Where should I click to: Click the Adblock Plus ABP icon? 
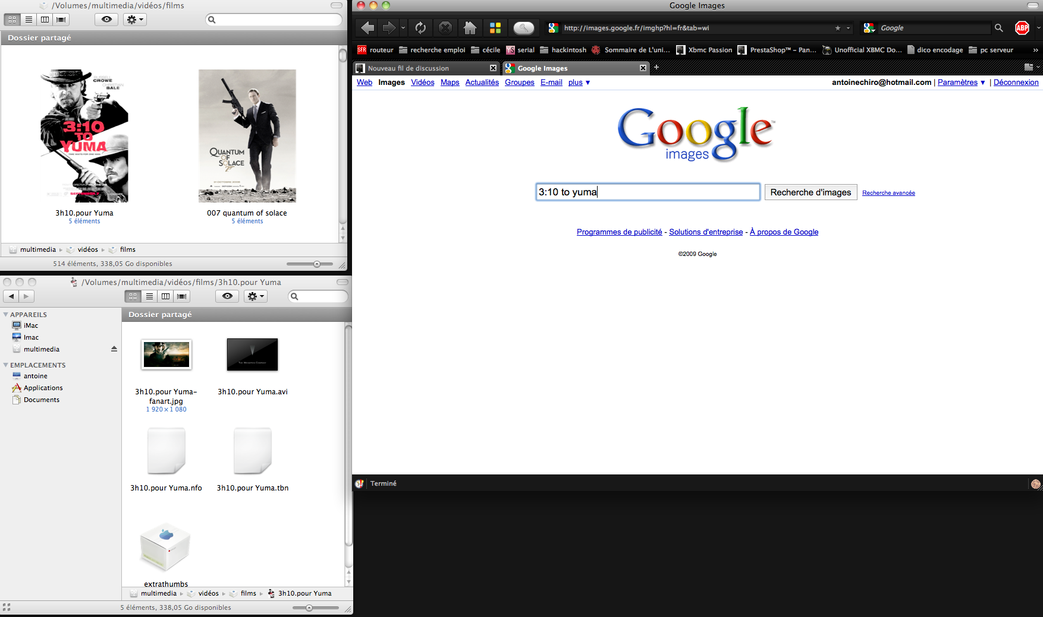click(1022, 28)
